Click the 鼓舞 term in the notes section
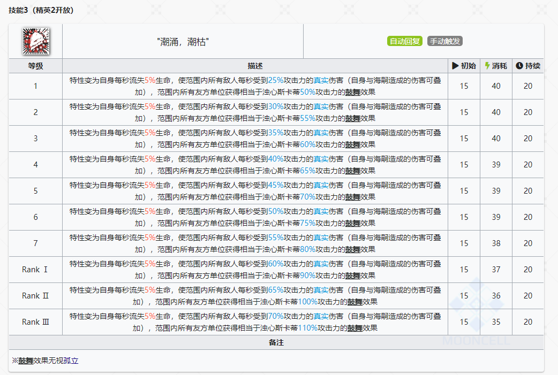 coord(26,361)
